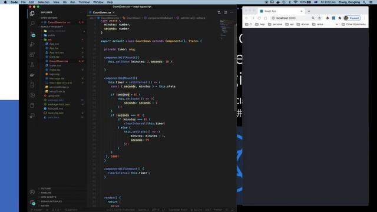Expand the NPM SCRIPTS section
This screenshot has height=212, width=377.
click(48, 197)
